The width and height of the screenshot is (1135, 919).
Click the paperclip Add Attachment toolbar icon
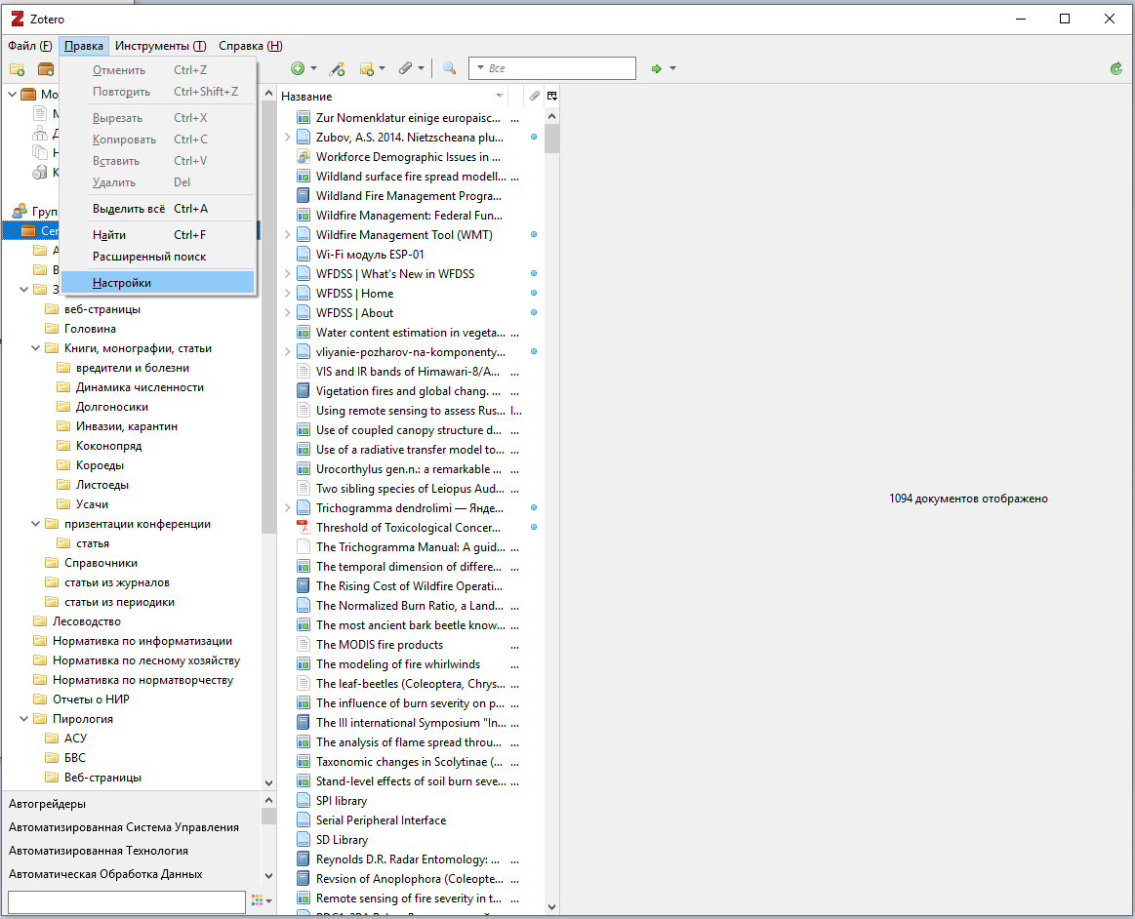point(406,68)
